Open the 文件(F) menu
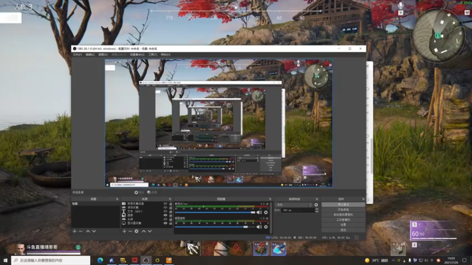This screenshot has height=265, width=472. (77, 55)
